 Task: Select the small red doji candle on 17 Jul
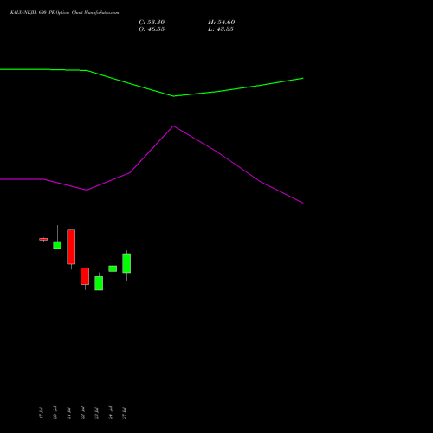tap(43, 239)
